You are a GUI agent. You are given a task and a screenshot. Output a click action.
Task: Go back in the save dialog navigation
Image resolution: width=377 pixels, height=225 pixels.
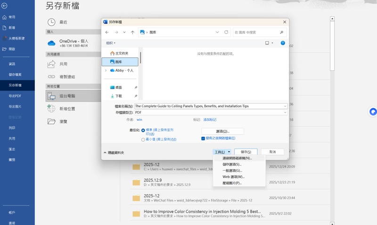107,32
